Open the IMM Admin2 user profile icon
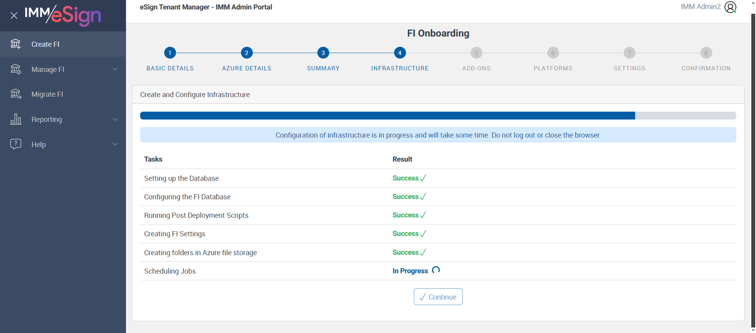 click(730, 7)
